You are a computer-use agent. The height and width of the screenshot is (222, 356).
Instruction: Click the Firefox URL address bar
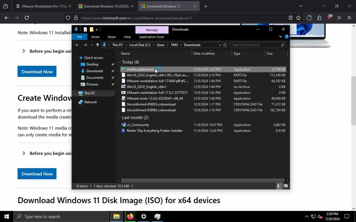click(x=182, y=18)
